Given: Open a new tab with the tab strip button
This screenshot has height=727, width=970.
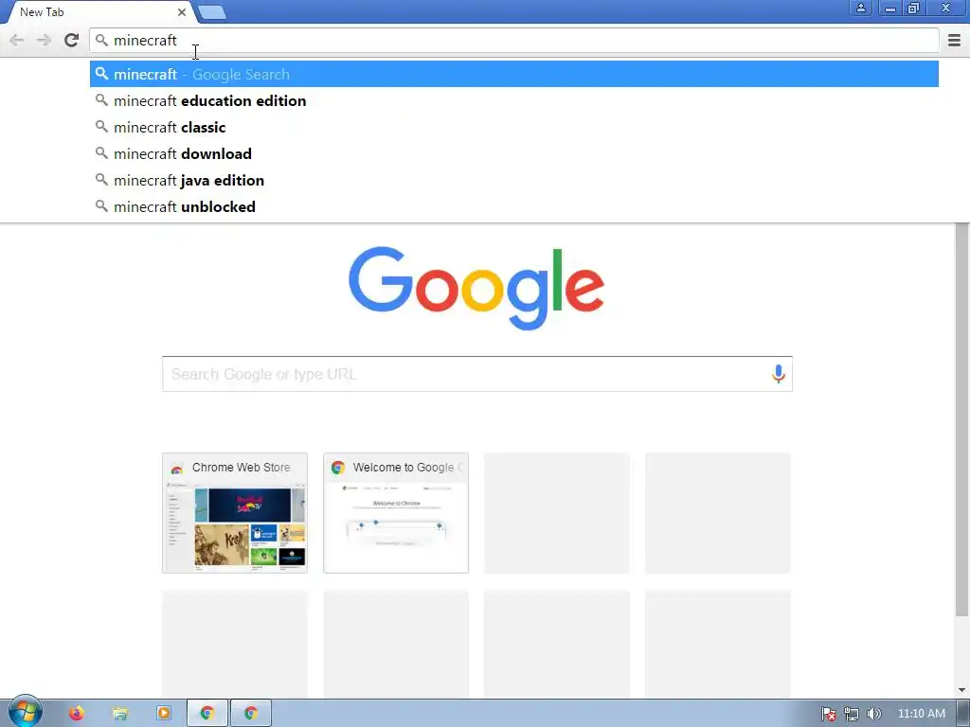Looking at the screenshot, I should 212,12.
